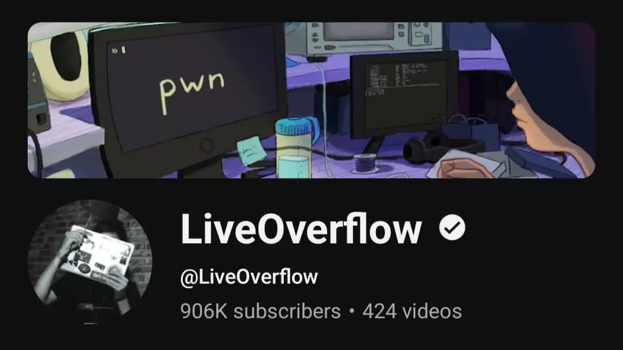
Task: Open the LiveOverflow profile picture
Action: click(90, 261)
